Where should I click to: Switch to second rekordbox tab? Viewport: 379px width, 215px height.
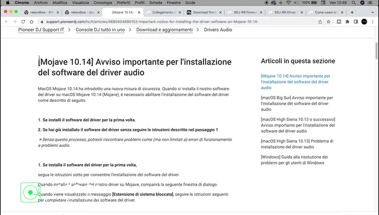coord(82,12)
